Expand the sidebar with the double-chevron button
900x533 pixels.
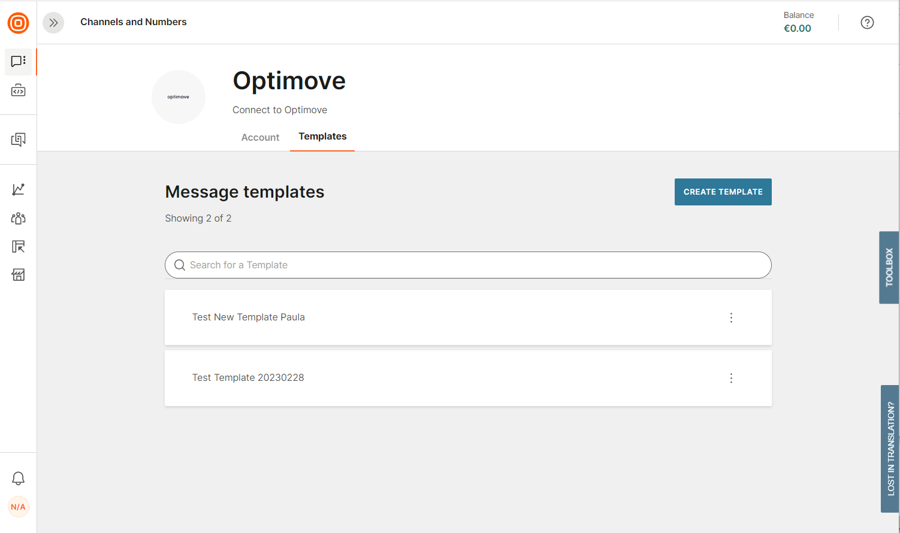[53, 23]
